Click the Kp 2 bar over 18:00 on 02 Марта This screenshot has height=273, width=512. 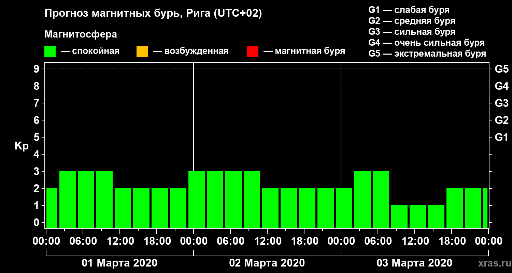coord(307,208)
